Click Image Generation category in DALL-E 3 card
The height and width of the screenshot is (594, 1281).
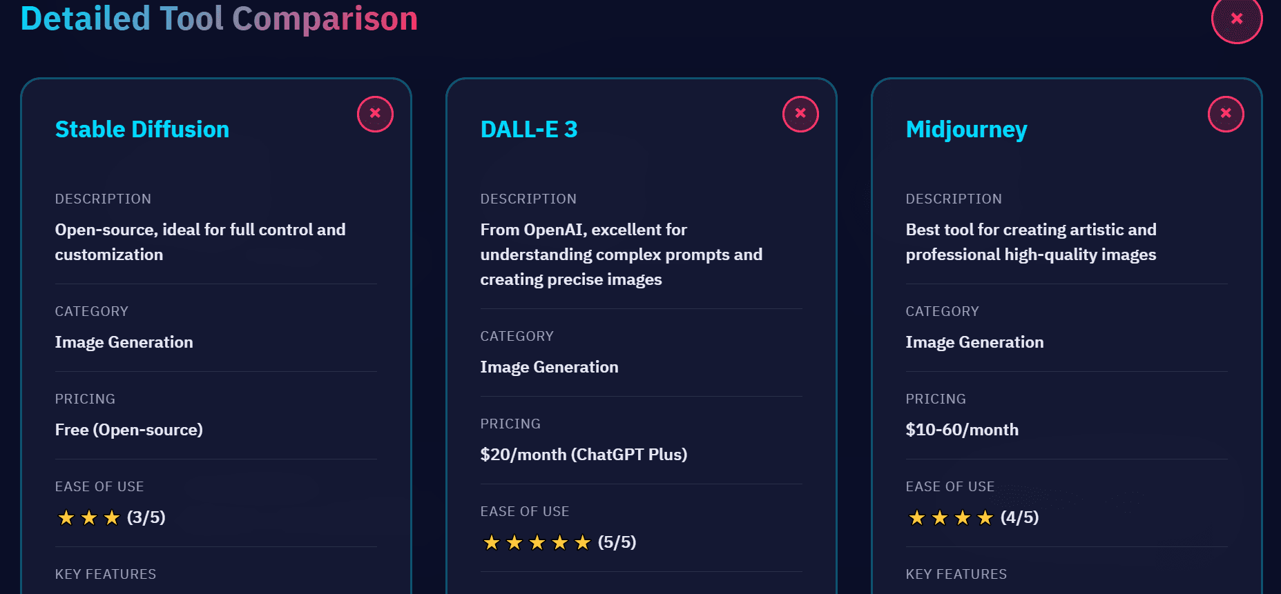(x=549, y=367)
